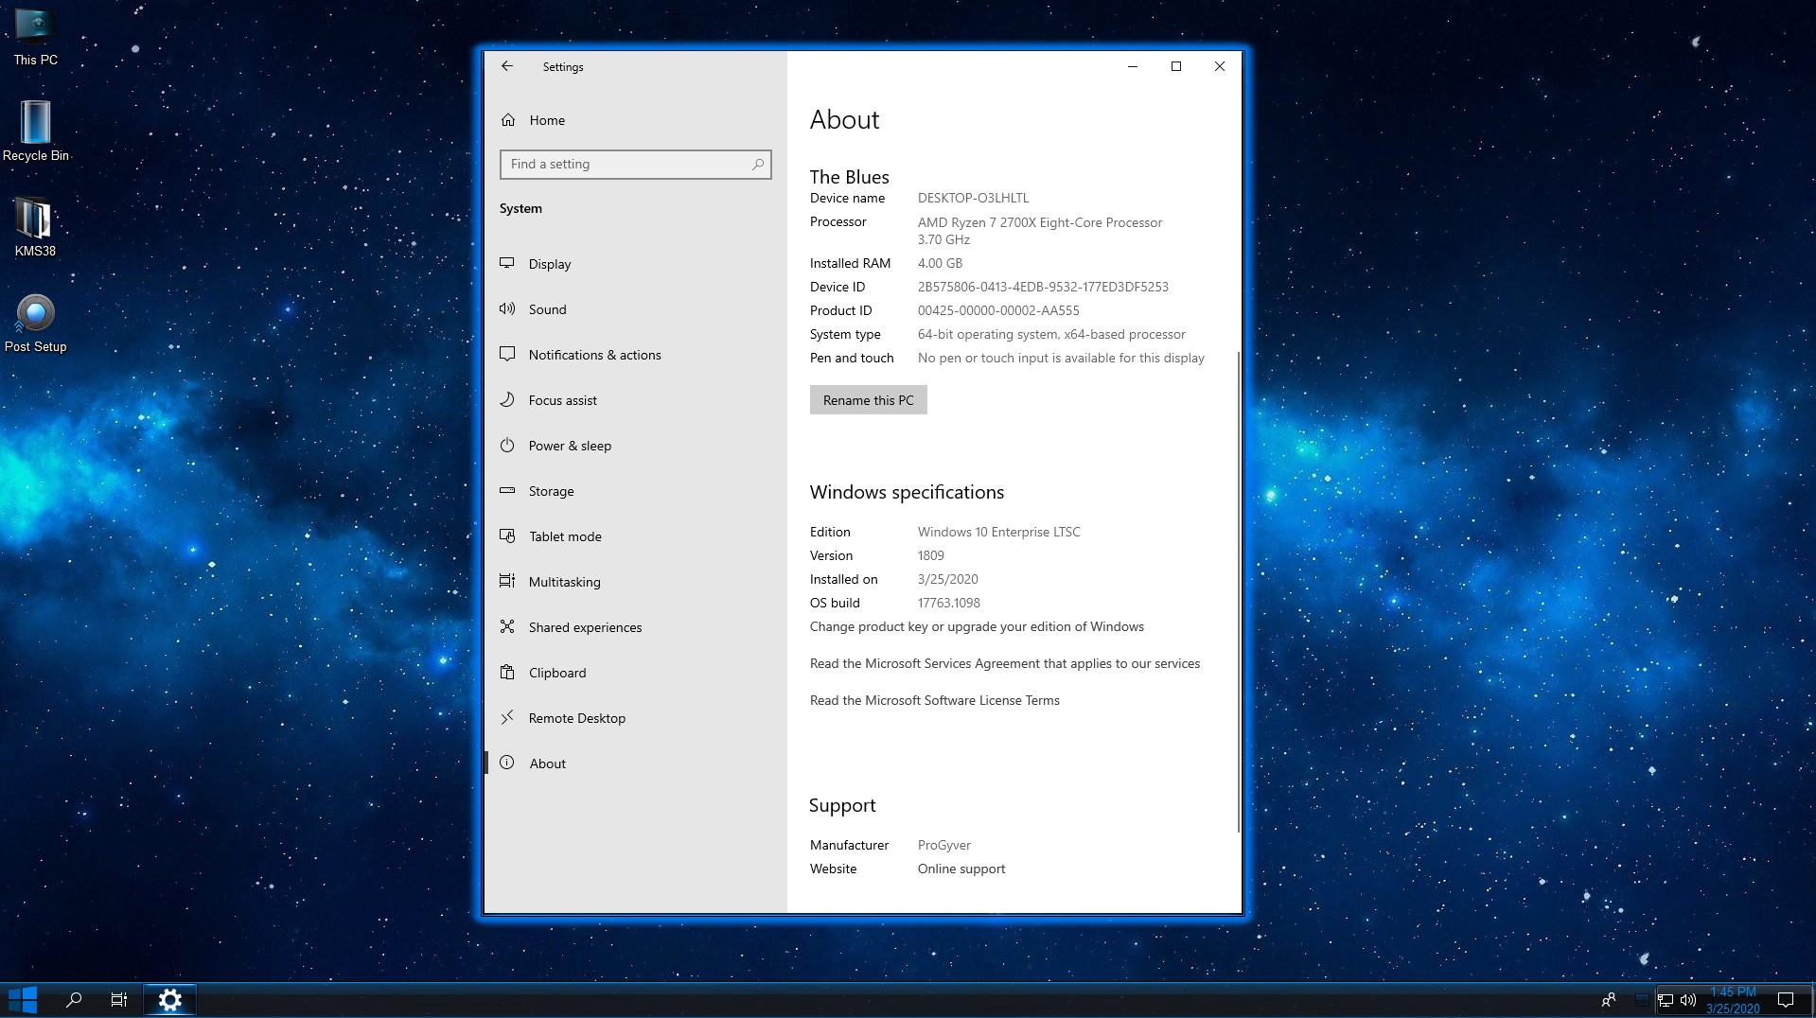Image resolution: width=1816 pixels, height=1018 pixels.
Task: Select the About page in sidebar
Action: (635, 763)
